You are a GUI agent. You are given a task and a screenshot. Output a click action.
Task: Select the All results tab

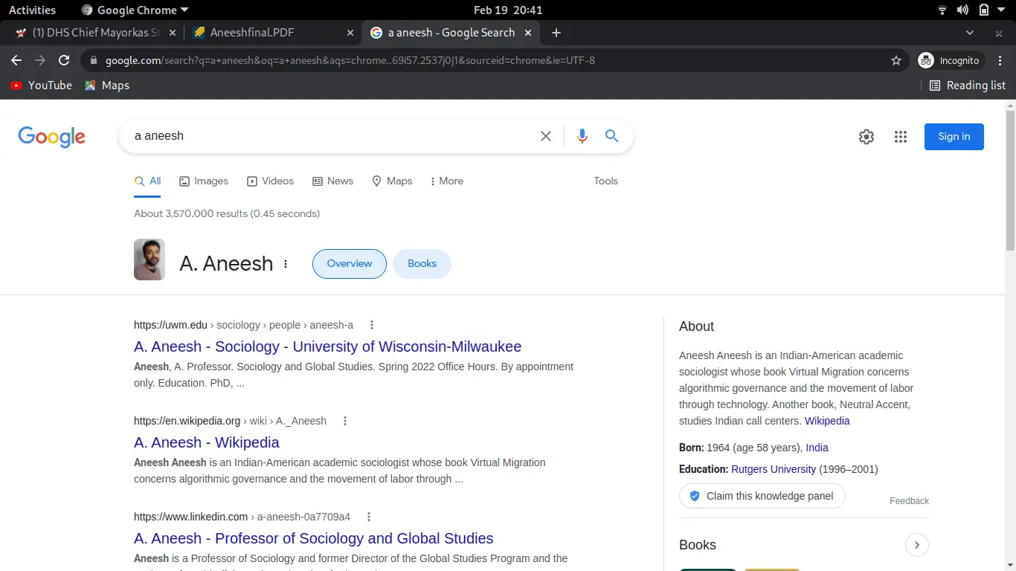[x=147, y=181]
